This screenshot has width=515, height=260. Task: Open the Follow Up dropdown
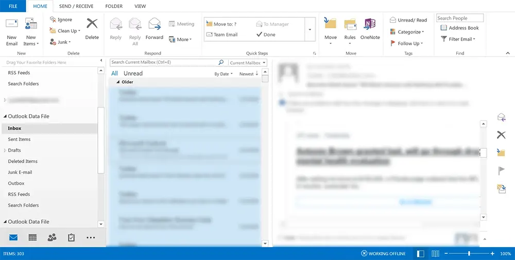[407, 43]
